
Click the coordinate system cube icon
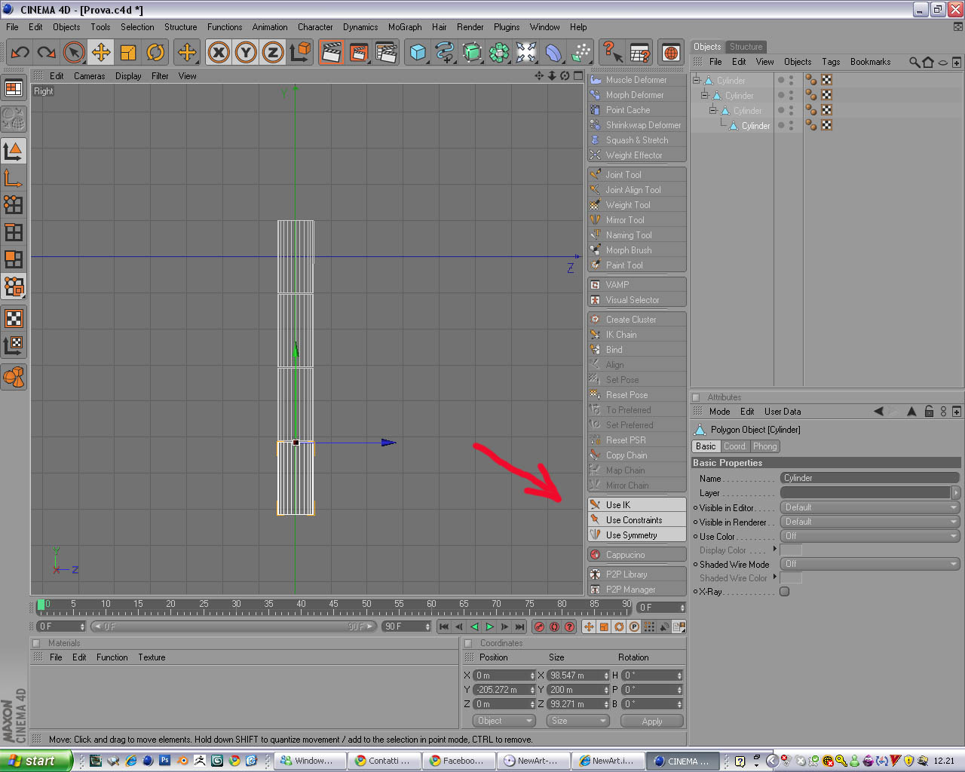pyautogui.click(x=300, y=52)
